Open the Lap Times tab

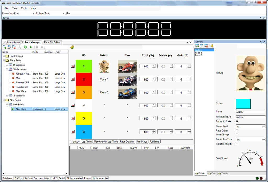click(87, 141)
